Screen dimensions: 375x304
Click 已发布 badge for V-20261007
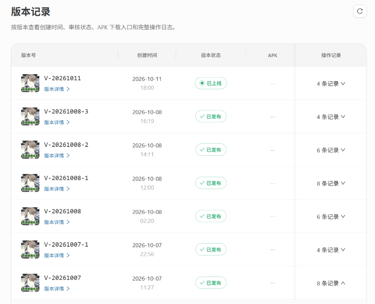[x=211, y=282]
